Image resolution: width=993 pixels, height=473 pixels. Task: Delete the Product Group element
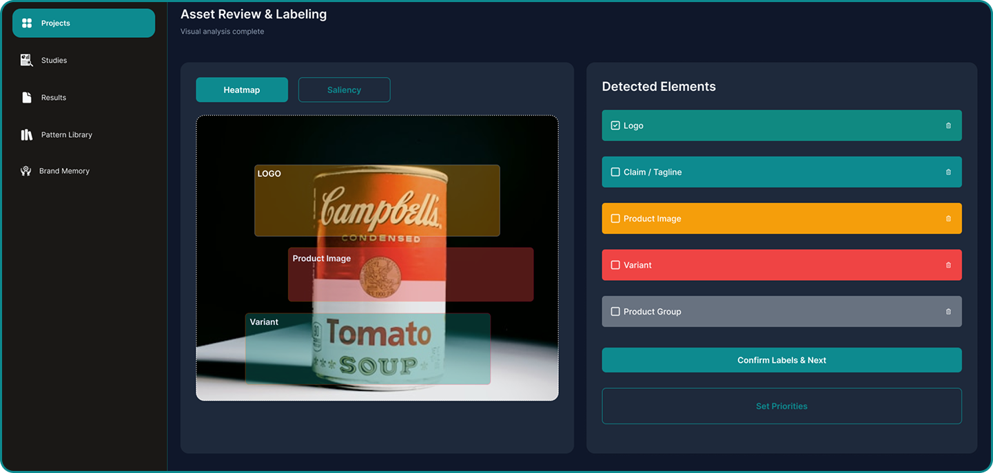(x=948, y=311)
